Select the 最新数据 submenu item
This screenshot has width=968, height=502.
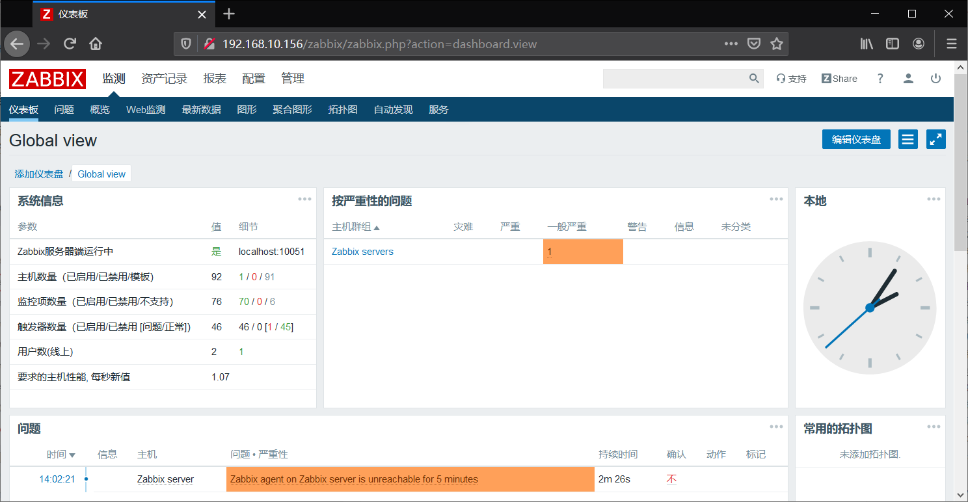202,110
